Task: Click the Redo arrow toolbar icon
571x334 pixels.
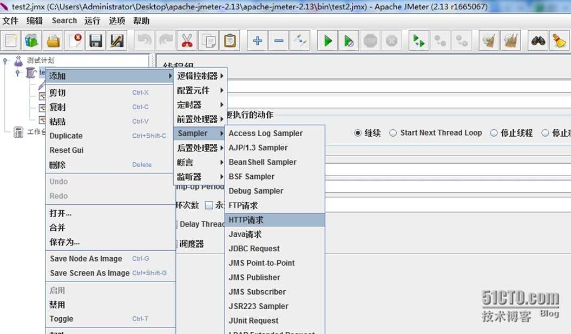Action: [166, 41]
